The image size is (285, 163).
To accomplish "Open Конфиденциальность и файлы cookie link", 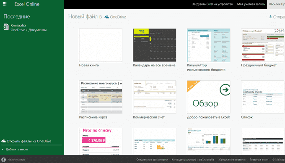I will coord(193,160).
